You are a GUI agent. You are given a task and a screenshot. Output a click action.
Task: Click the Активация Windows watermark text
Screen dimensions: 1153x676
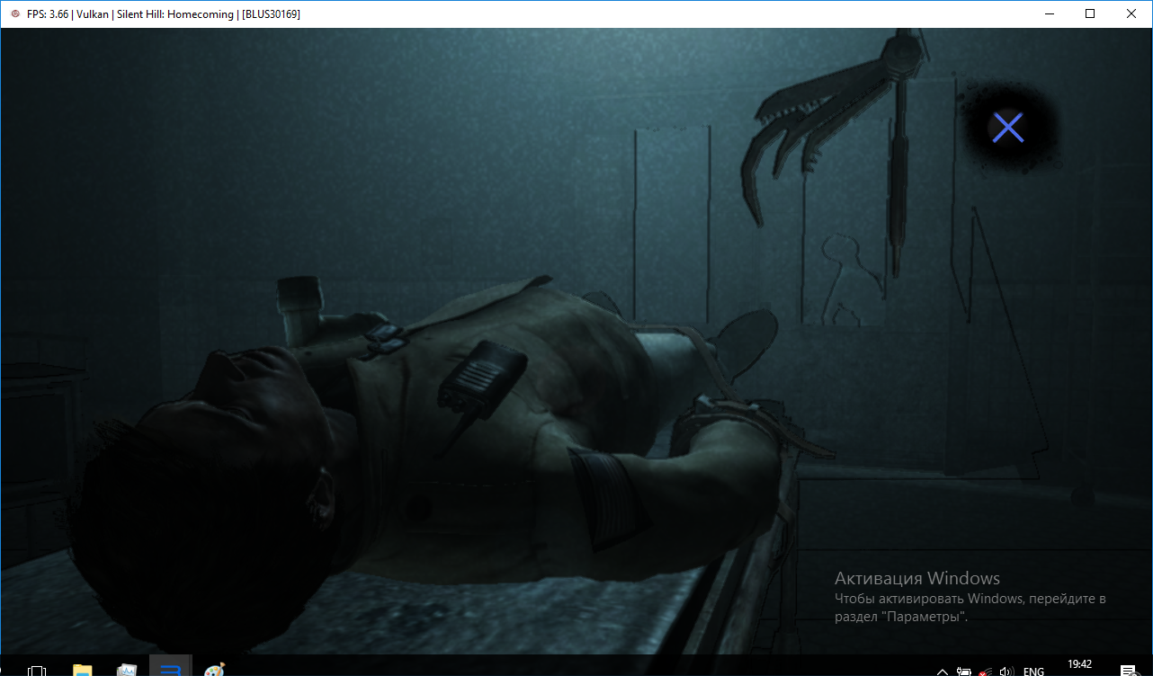[916, 578]
